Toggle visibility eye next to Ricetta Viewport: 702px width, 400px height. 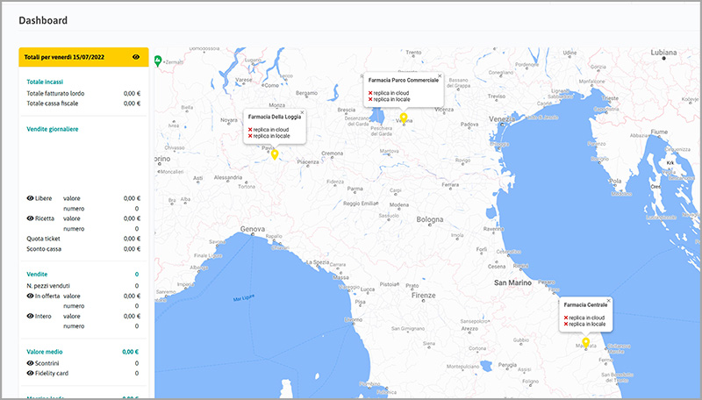[31, 218]
